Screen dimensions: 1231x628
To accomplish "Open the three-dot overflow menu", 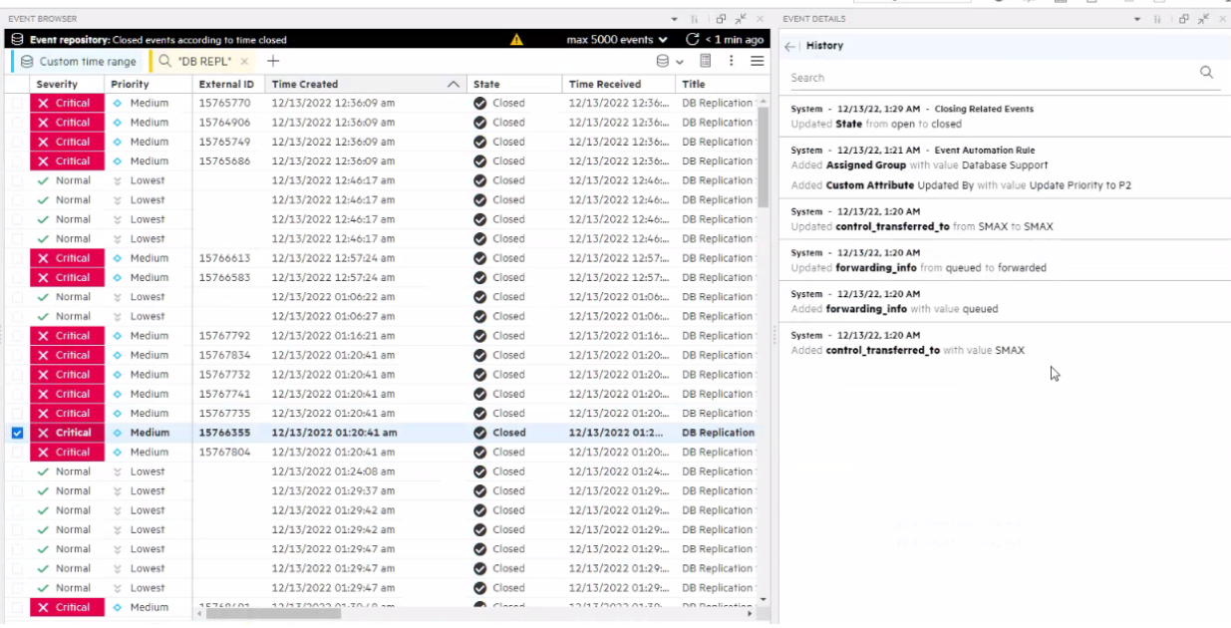I will click(731, 61).
